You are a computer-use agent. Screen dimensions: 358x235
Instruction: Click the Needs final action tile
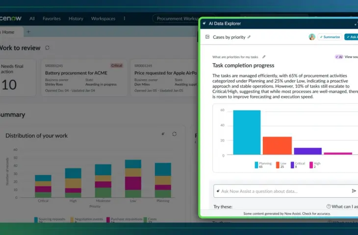point(17,78)
